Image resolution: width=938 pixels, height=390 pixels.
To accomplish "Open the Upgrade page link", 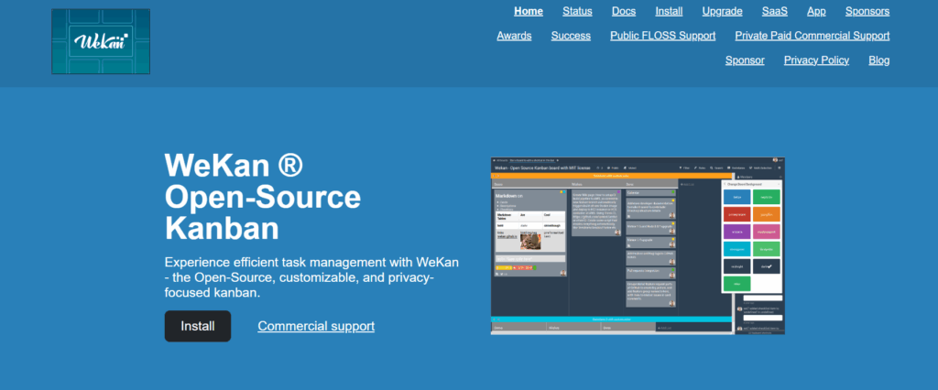I will tap(722, 12).
